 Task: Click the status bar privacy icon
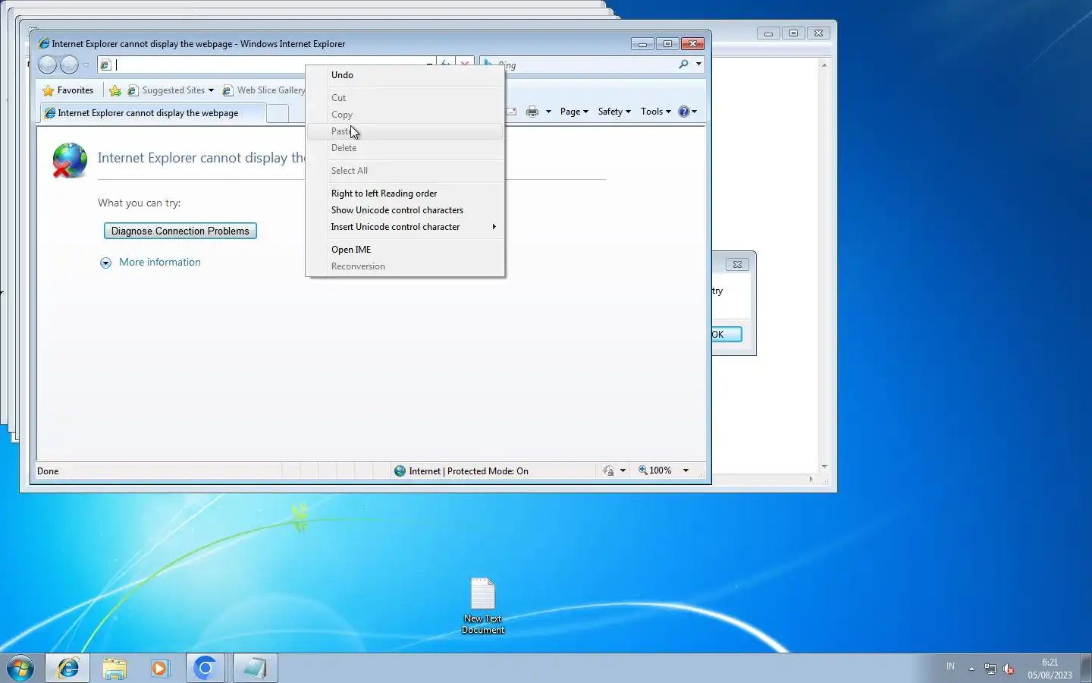(x=608, y=471)
